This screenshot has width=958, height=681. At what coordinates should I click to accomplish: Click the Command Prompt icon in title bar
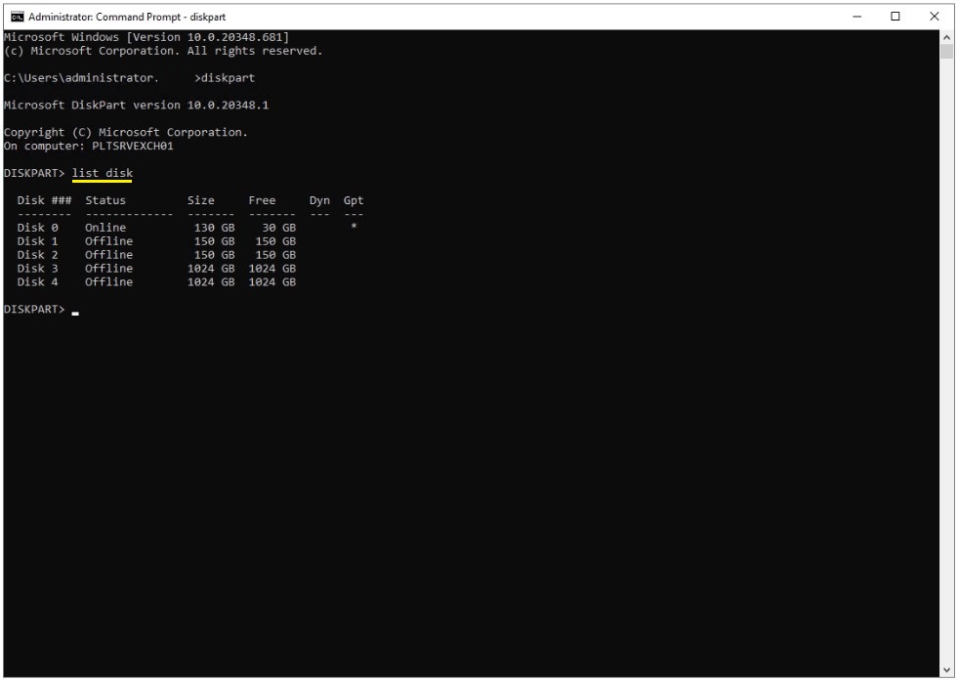coord(18,17)
